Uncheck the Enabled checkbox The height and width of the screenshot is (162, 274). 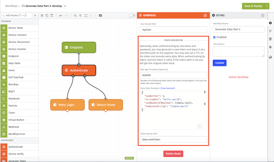pos(214,37)
